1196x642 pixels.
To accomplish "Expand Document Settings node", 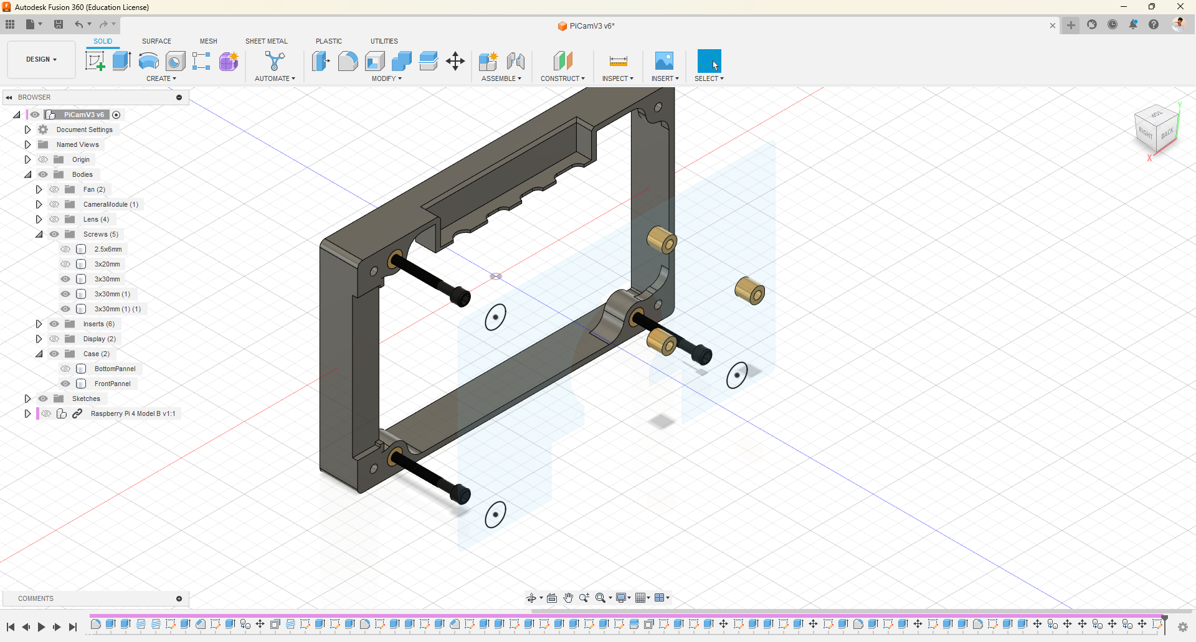I will (27, 130).
